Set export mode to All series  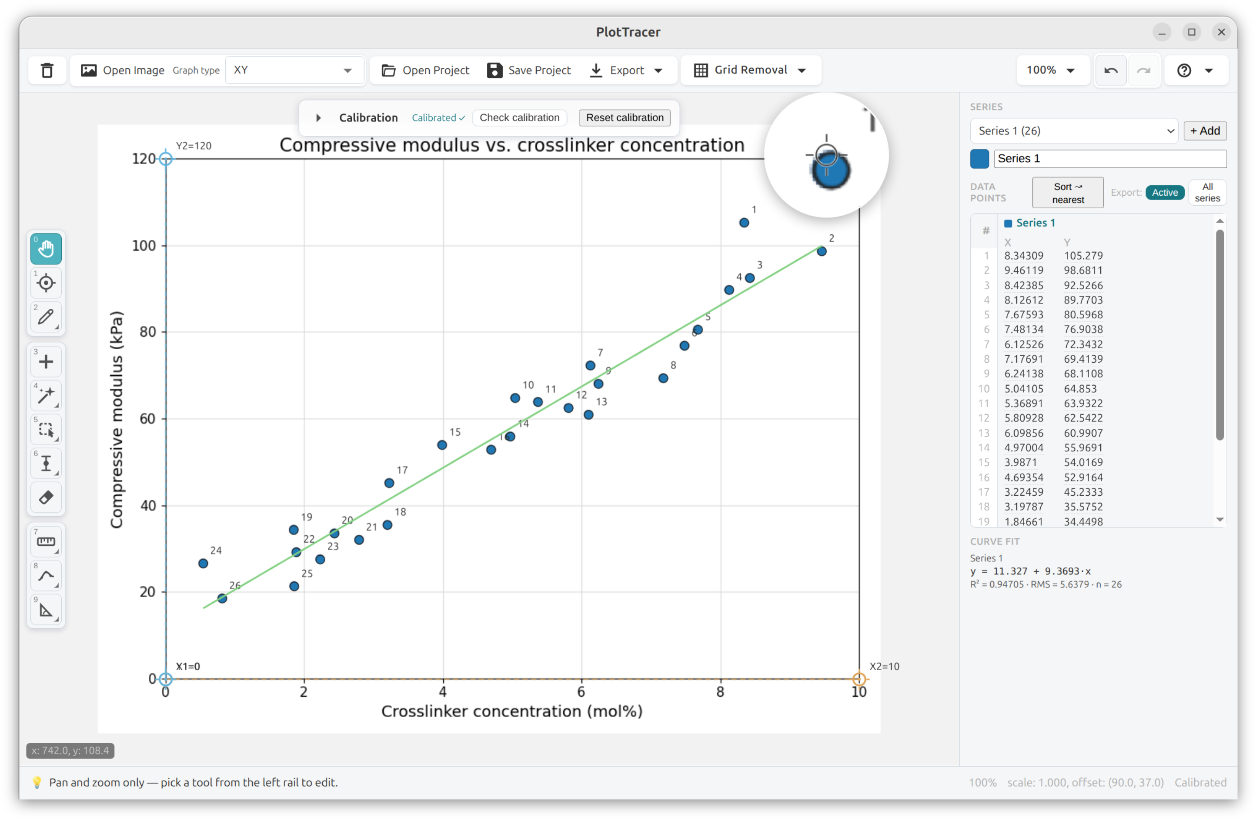pos(1207,193)
